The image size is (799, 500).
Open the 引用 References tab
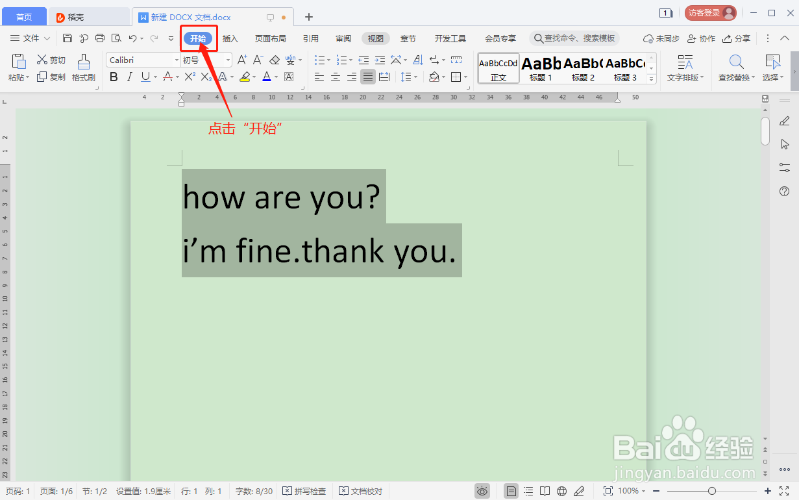(311, 38)
